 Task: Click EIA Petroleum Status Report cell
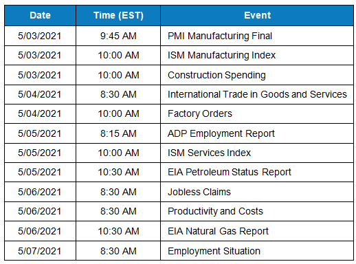257,172
